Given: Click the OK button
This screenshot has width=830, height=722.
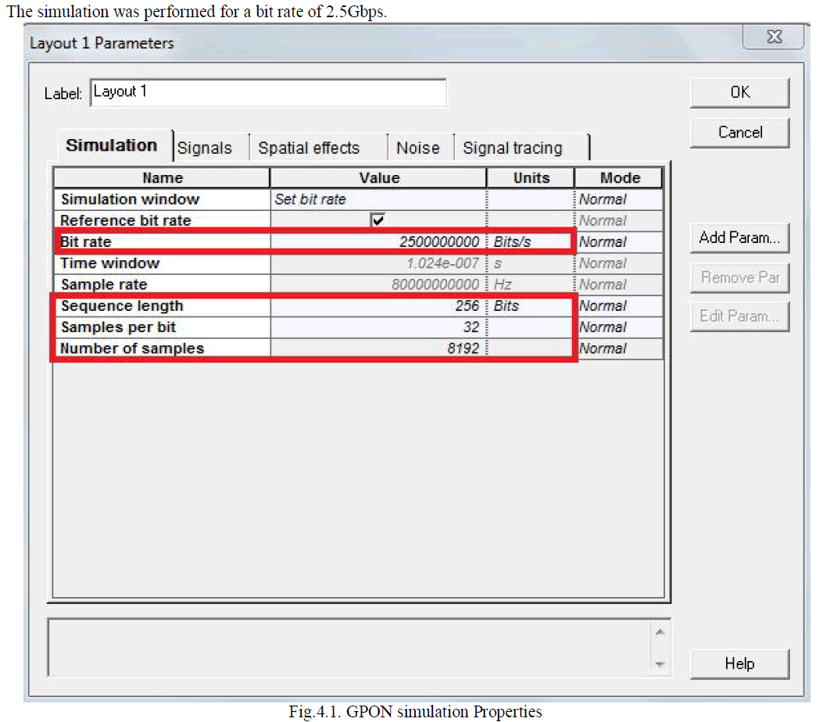Looking at the screenshot, I should [x=739, y=92].
